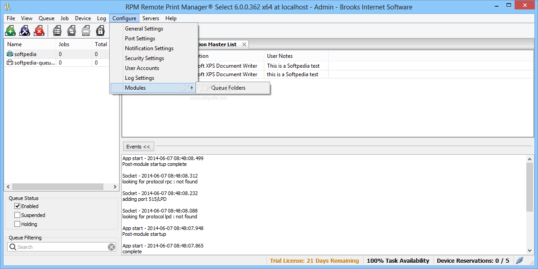The image size is (538, 269).
Task: Clear the queue filter search with the X
Action: click(x=111, y=247)
